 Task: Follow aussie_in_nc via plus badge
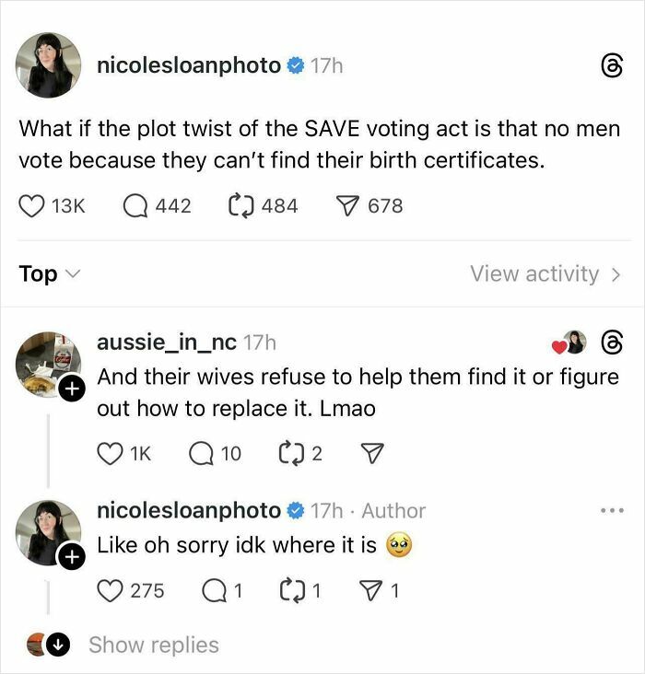point(71,390)
